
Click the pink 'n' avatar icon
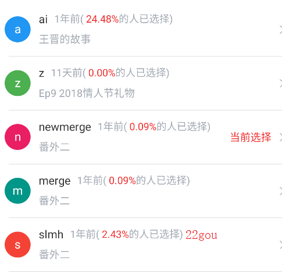coord(17,137)
